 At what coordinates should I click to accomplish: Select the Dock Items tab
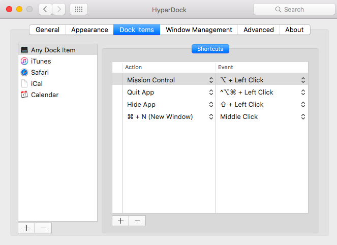coord(137,29)
